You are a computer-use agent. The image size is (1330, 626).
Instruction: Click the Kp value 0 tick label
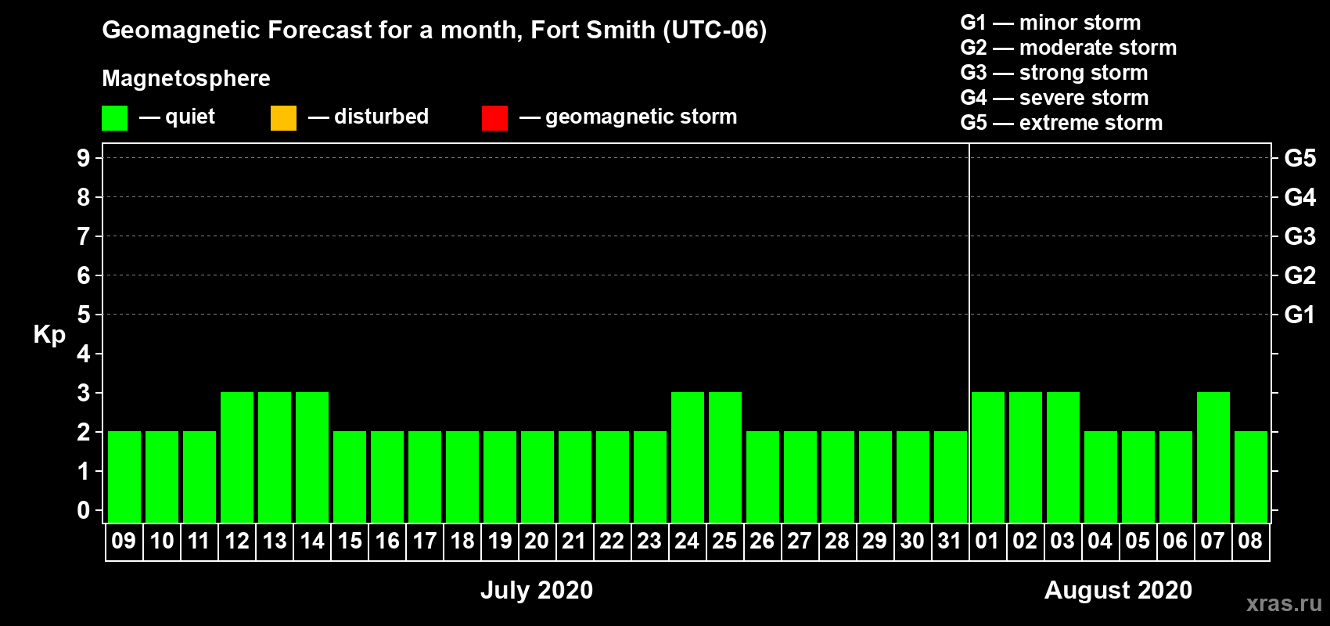(84, 510)
